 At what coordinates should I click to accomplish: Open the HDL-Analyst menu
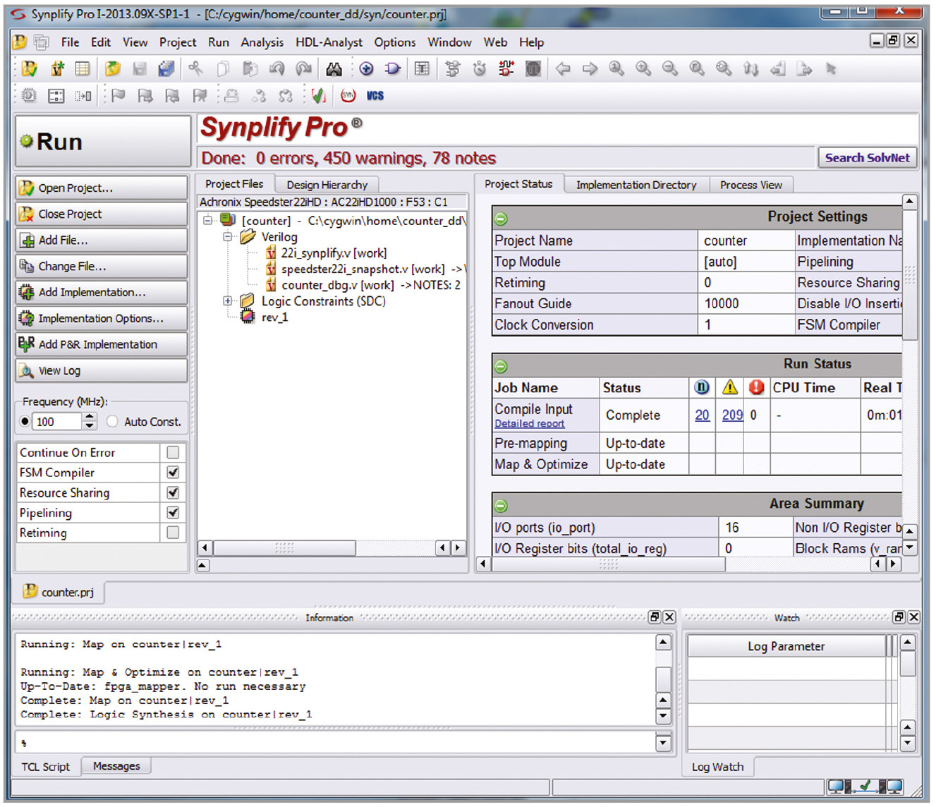point(329,42)
